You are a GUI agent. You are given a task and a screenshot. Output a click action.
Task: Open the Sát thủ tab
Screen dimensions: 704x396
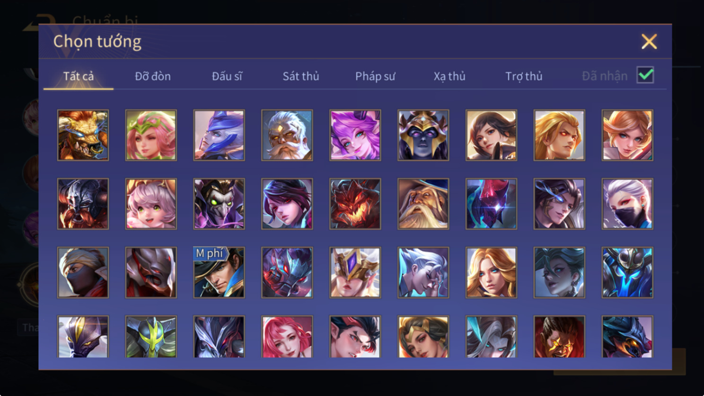tap(301, 76)
